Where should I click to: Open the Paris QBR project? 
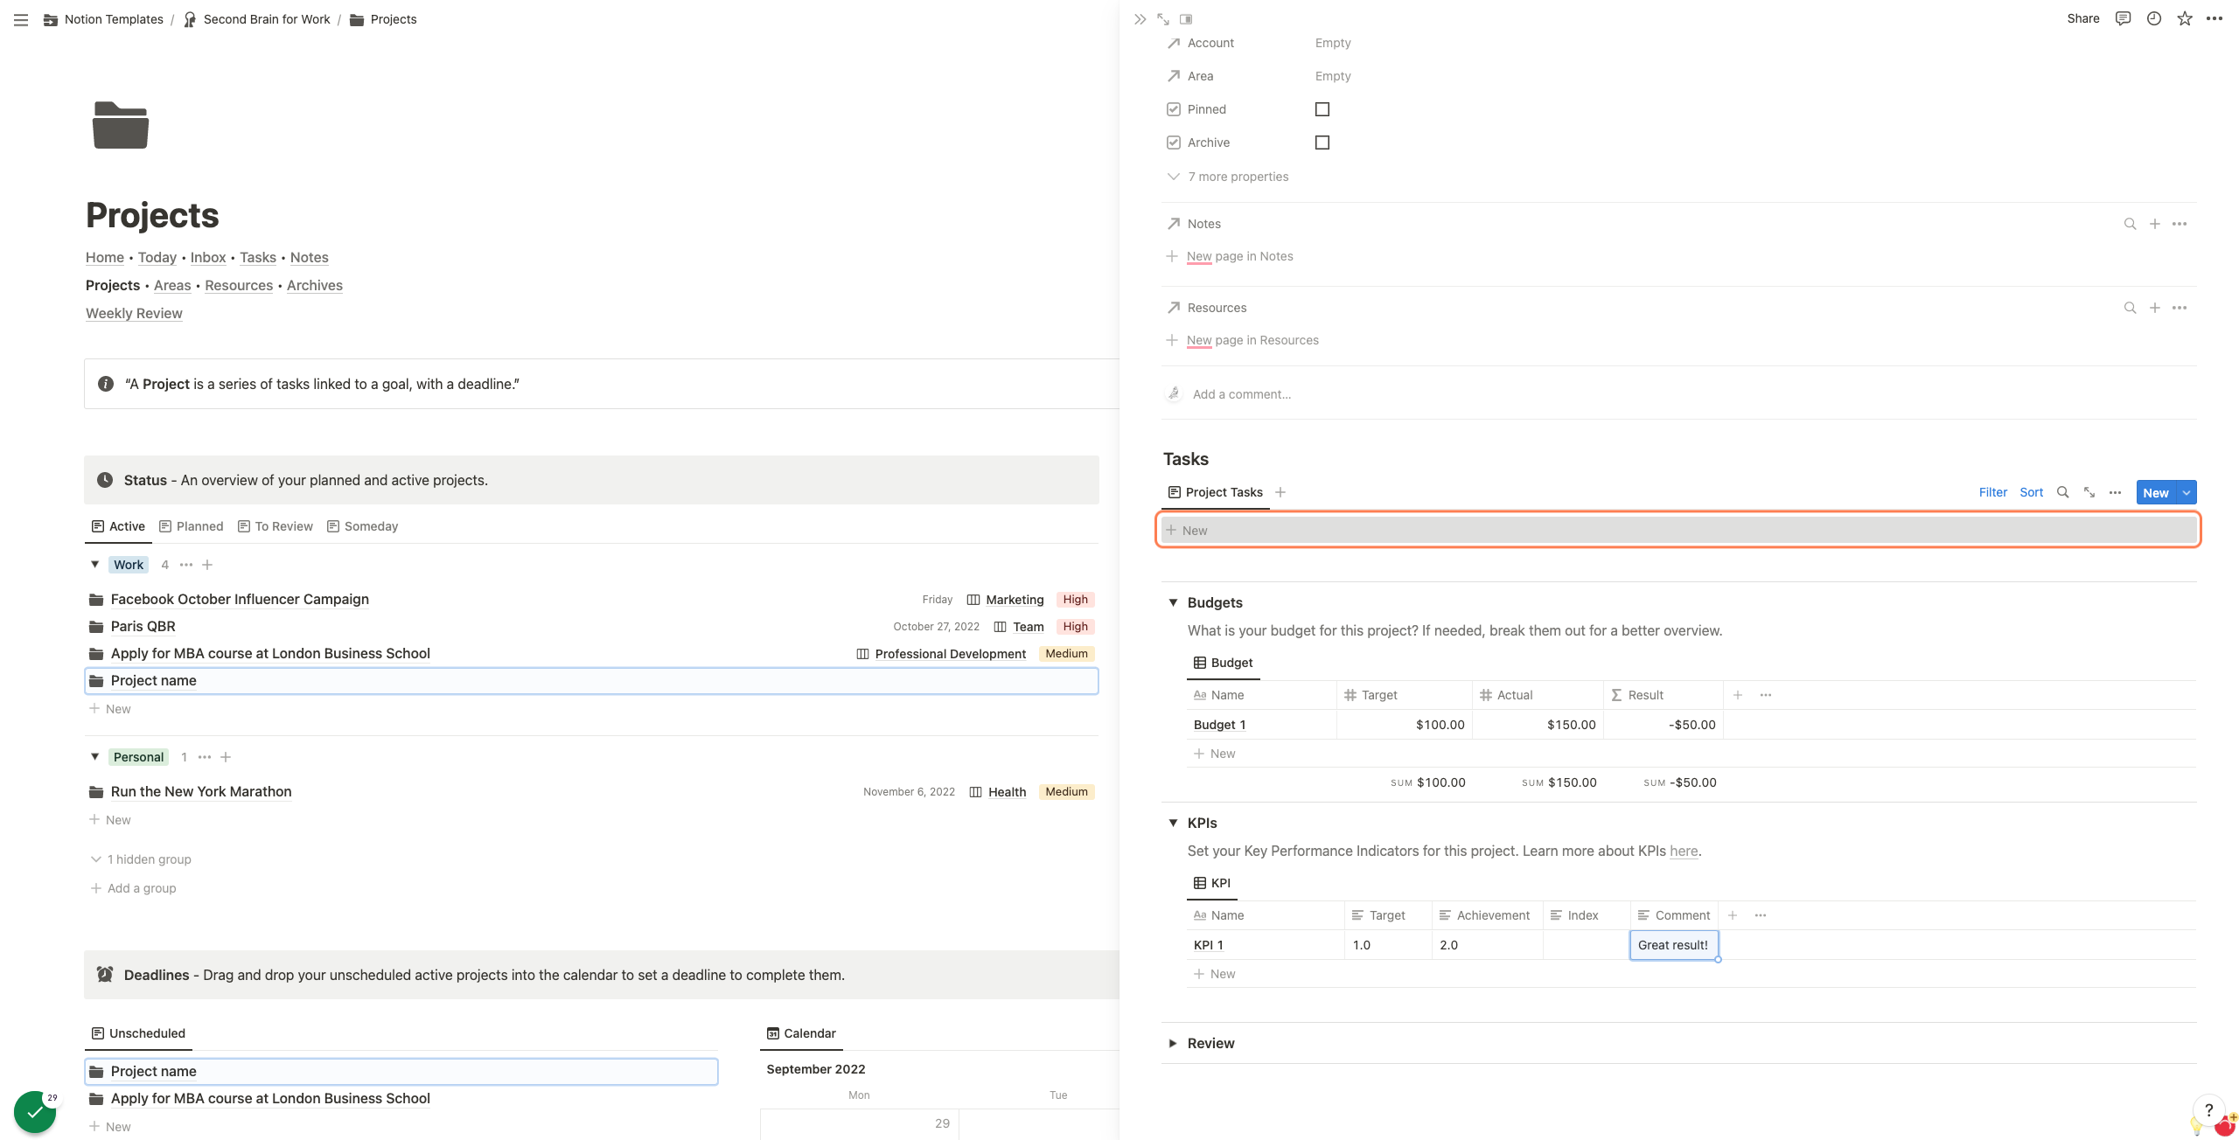click(x=143, y=627)
